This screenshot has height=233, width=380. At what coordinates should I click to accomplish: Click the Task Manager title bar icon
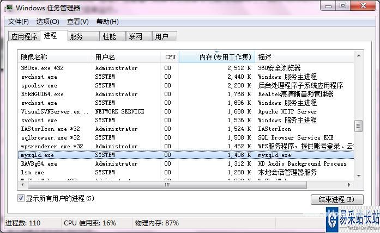[x=9, y=8]
